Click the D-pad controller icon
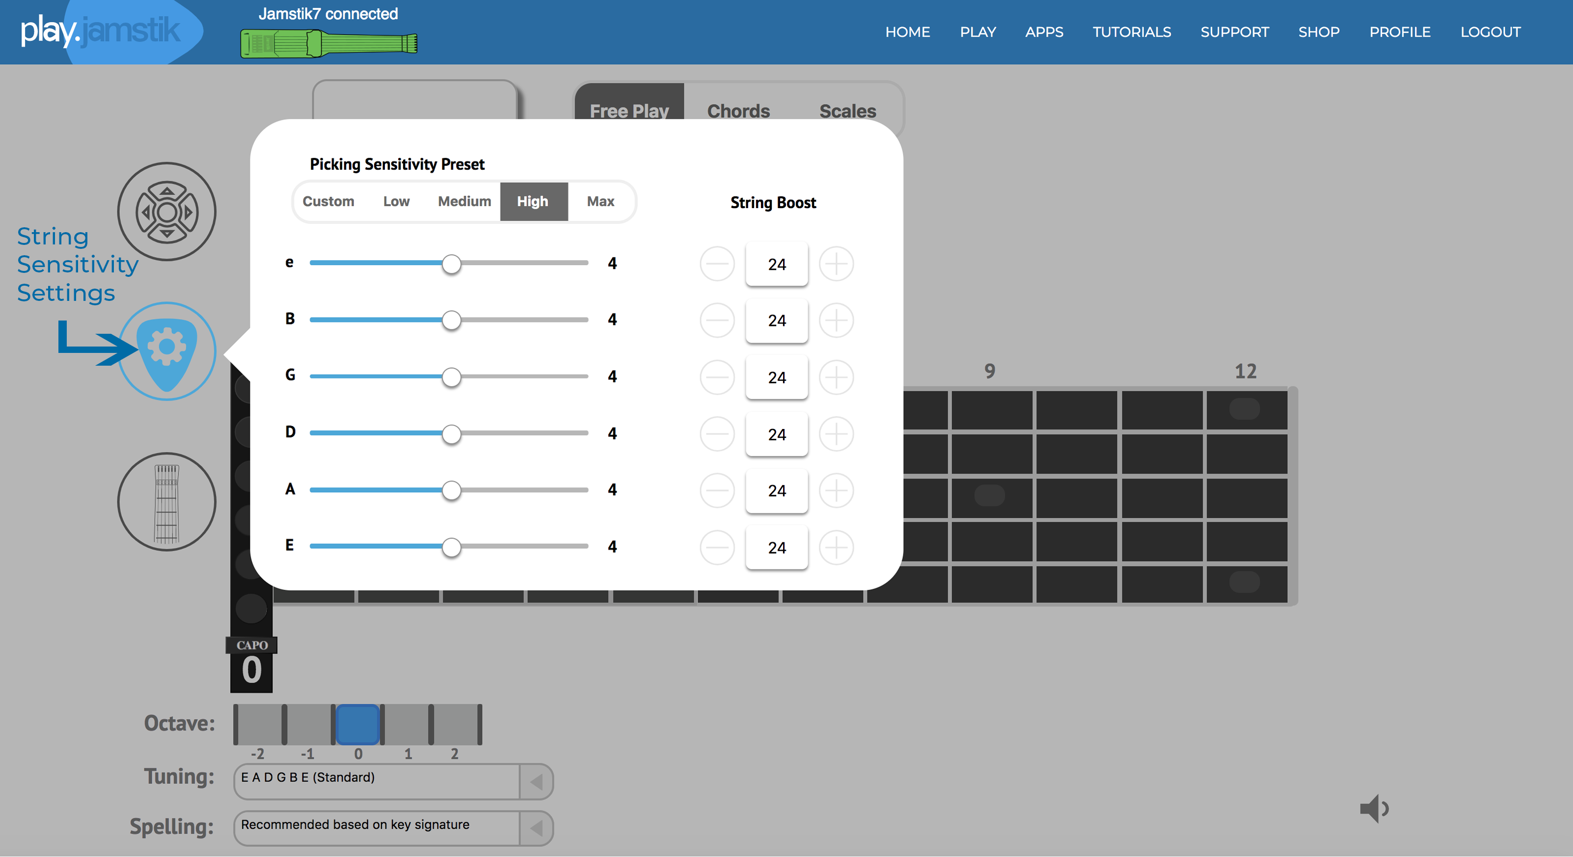 click(166, 211)
